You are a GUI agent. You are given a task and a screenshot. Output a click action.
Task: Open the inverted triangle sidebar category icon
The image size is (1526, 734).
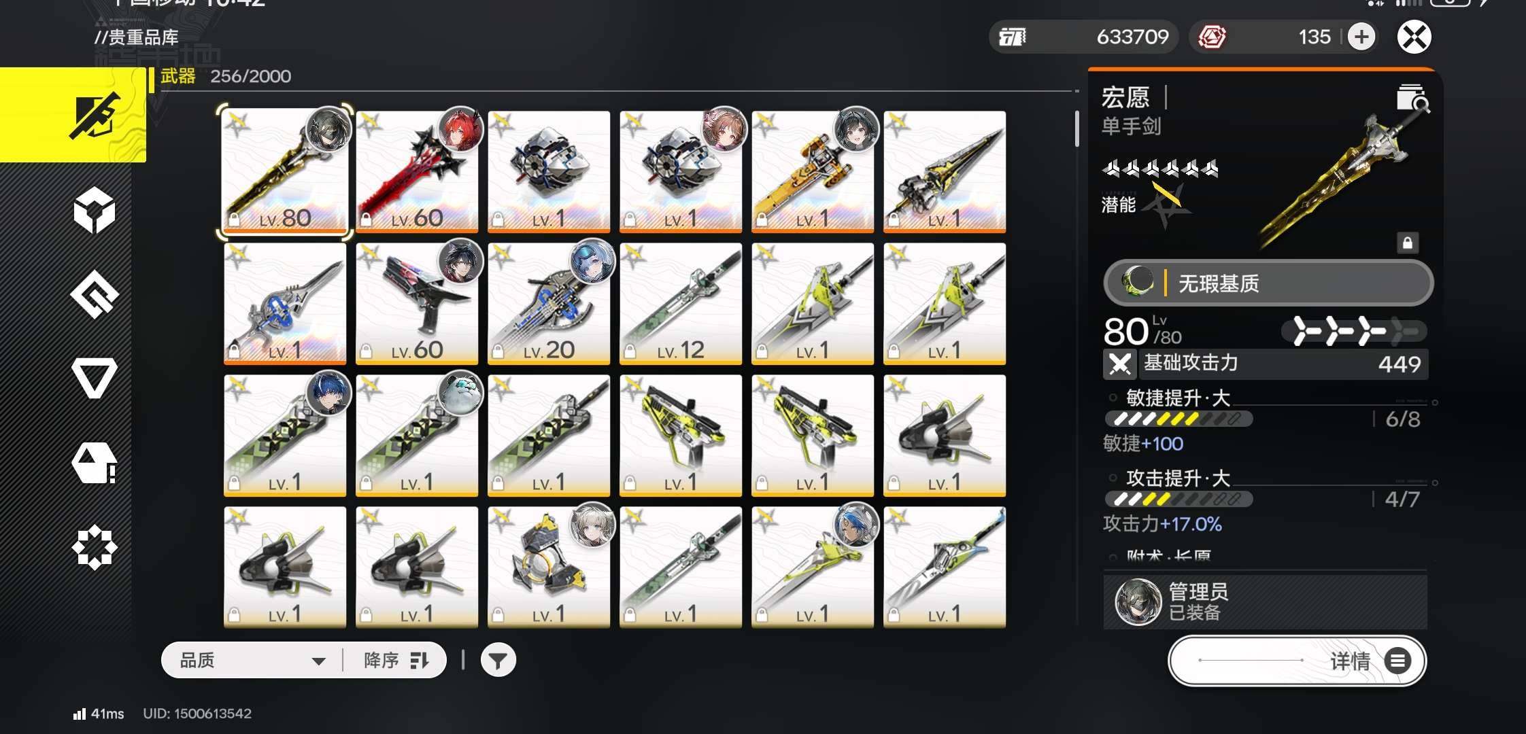tap(95, 377)
